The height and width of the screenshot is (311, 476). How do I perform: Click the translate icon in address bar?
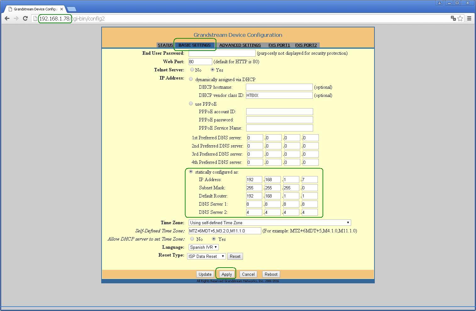click(453, 19)
